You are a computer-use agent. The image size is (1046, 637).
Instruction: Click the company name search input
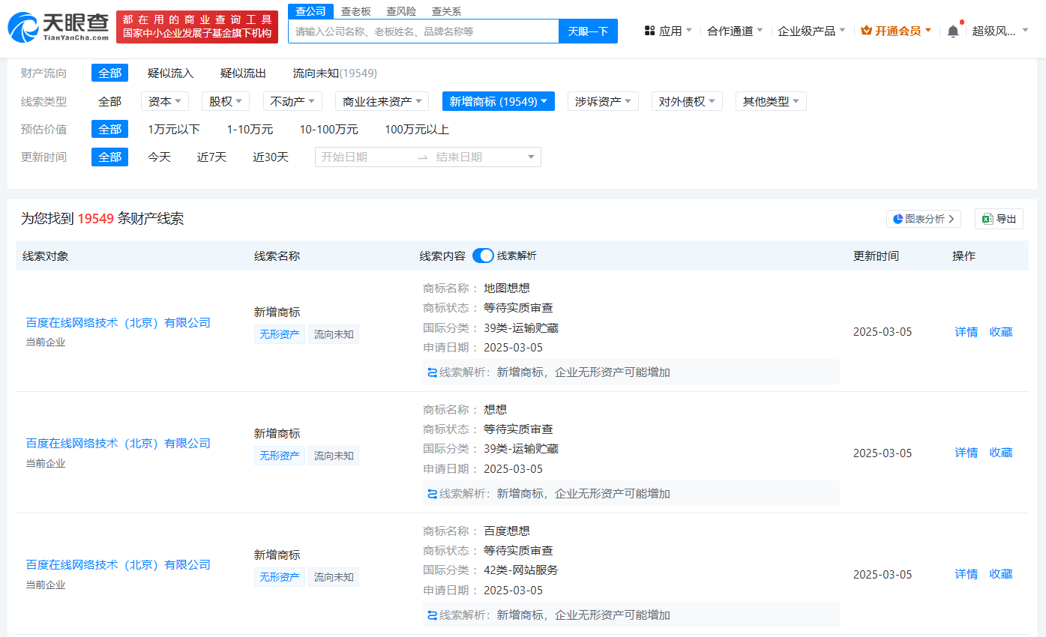point(424,31)
